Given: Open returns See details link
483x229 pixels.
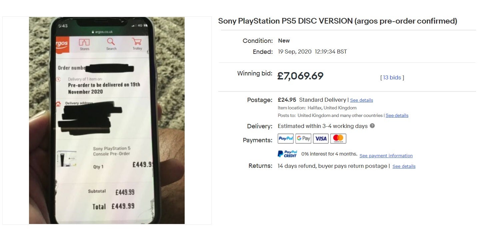Looking at the screenshot, I should click(x=404, y=166).
